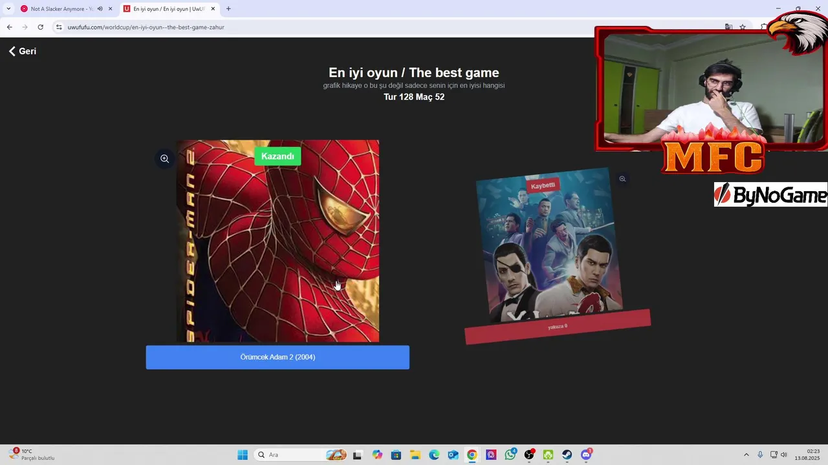
Task: Focus the uwufufu.com address bar
Action: click(x=388, y=27)
